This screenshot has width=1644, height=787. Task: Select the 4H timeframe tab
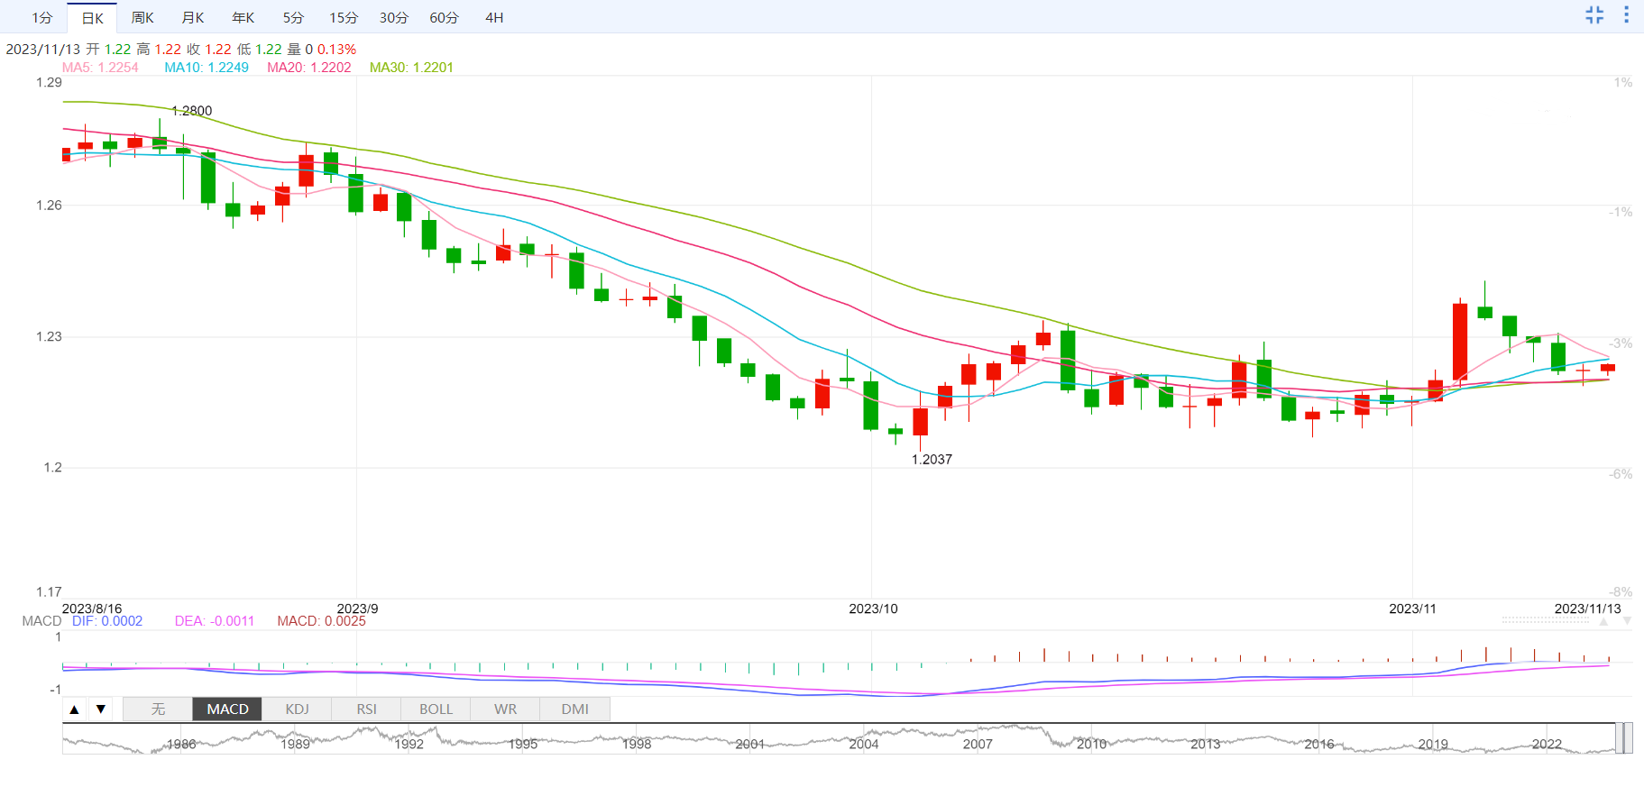(x=494, y=18)
